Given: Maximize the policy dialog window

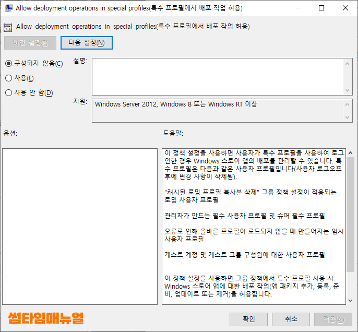Looking at the screenshot, I should [321, 8].
